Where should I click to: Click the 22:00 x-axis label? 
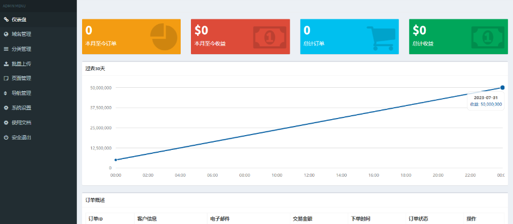tap(470, 176)
